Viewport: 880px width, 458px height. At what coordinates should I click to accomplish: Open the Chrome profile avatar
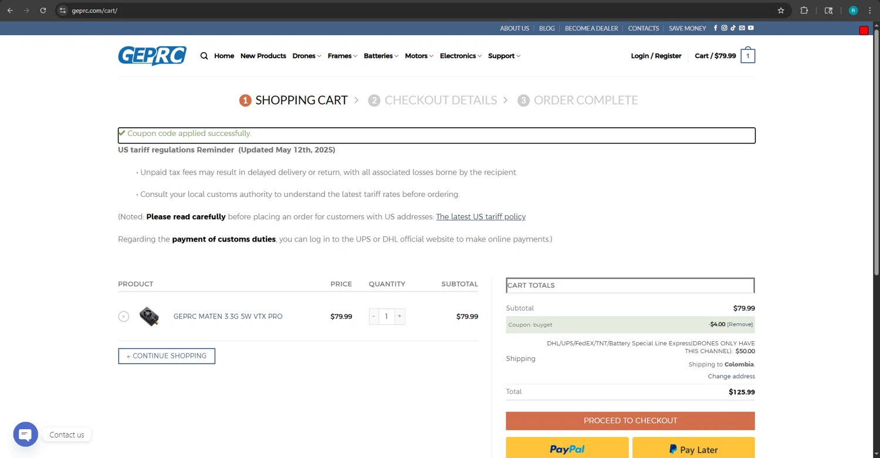(x=853, y=11)
